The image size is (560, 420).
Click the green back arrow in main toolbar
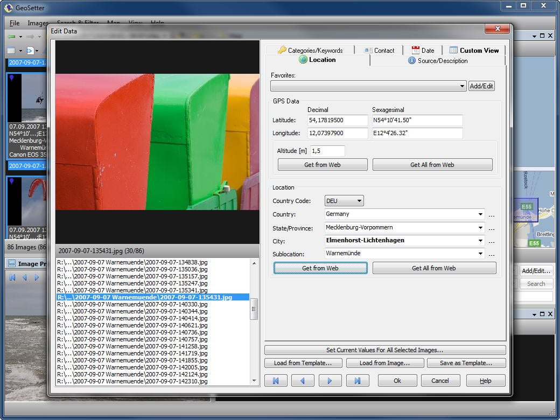12,37
